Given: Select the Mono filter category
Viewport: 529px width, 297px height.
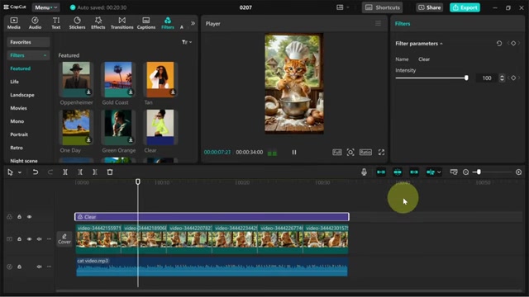Looking at the screenshot, I should pos(17,121).
